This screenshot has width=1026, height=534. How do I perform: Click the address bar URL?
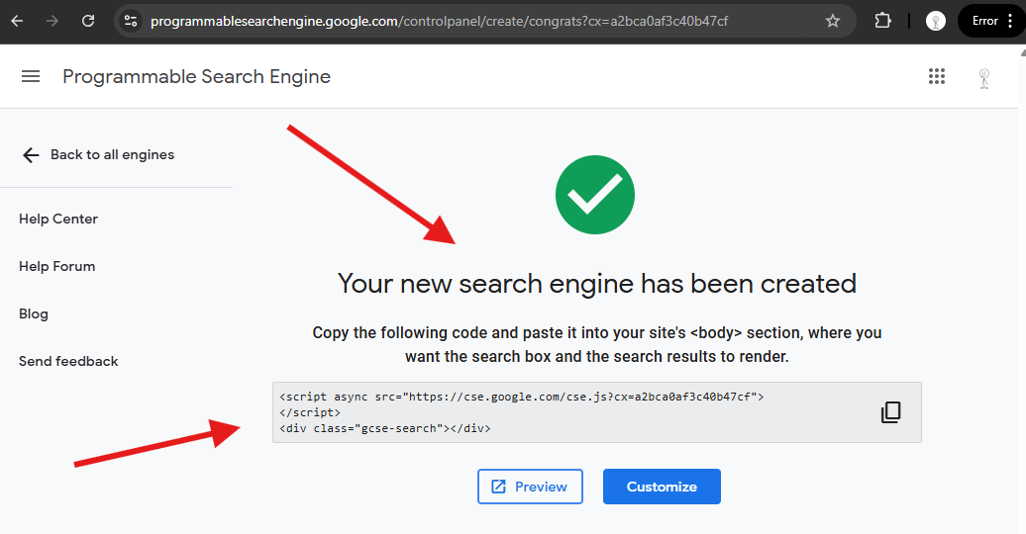439,21
